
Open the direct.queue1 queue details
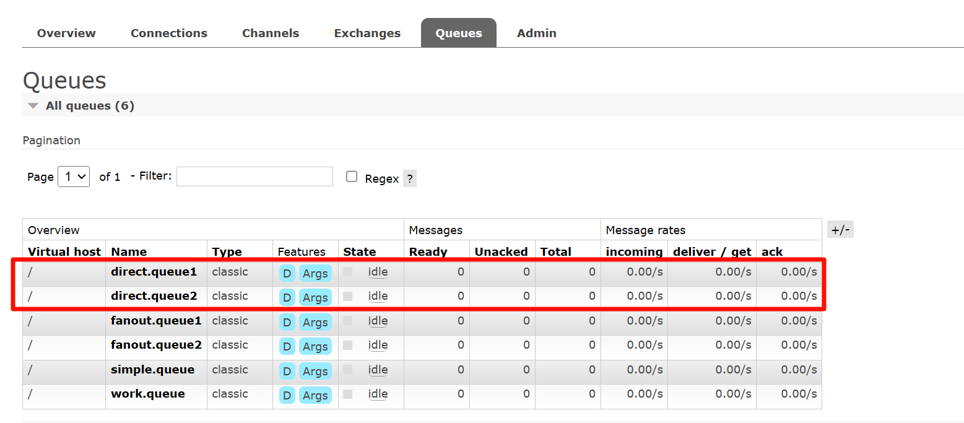pos(154,271)
